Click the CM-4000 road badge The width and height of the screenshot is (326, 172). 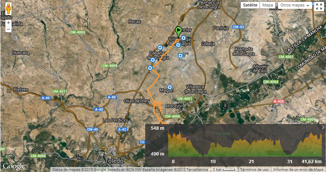[38, 156]
